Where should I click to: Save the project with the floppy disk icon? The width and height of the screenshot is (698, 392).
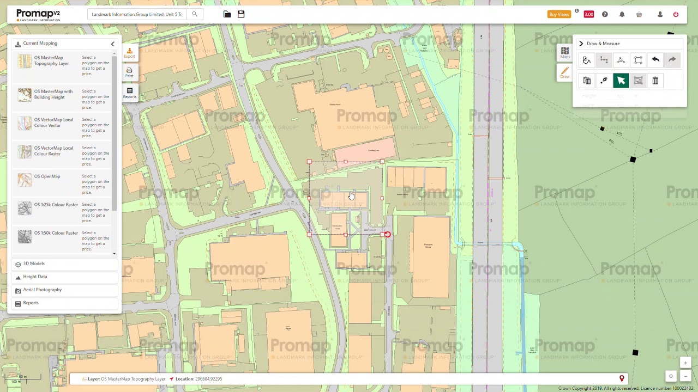pos(241,14)
